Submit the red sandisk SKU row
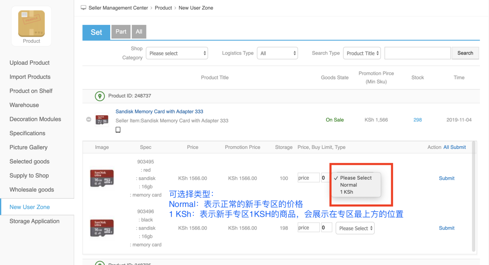This screenshot has height=265, width=489. tap(447, 178)
